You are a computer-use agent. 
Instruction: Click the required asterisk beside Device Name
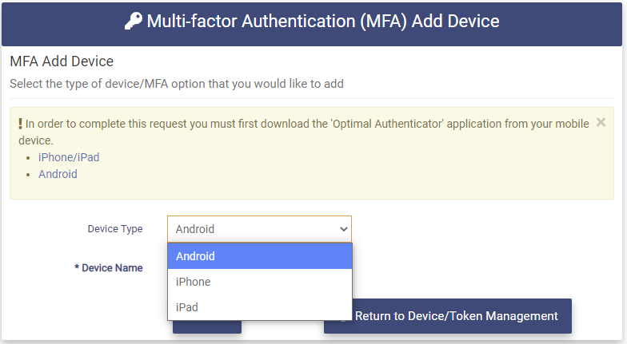(x=76, y=268)
